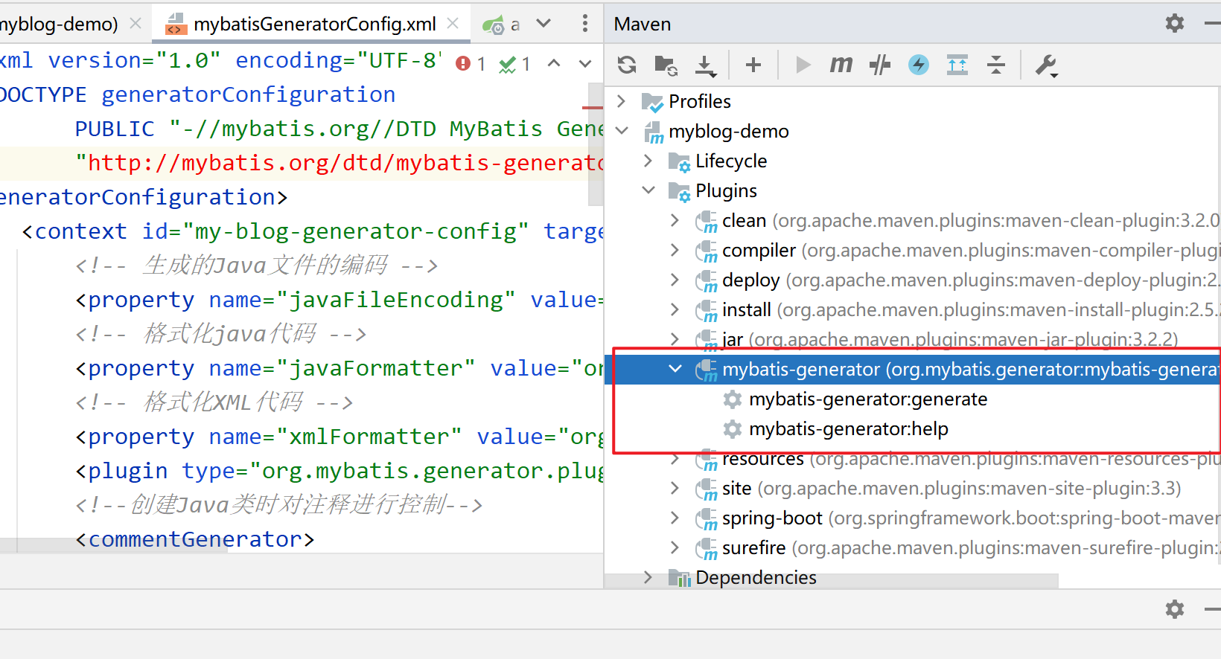Click the Lifecycle folder icon

[679, 161]
